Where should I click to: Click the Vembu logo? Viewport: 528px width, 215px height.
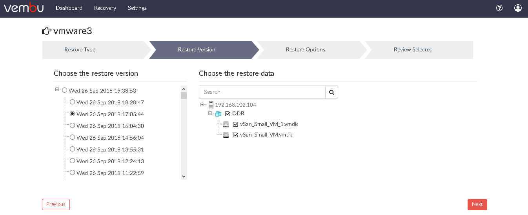pos(24,8)
